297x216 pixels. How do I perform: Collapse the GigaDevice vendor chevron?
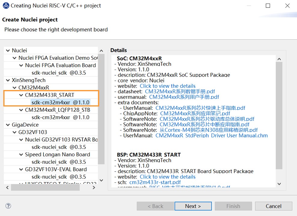8,125
